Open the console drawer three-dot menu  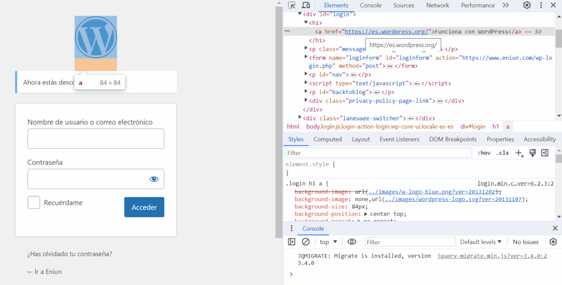[x=292, y=229]
